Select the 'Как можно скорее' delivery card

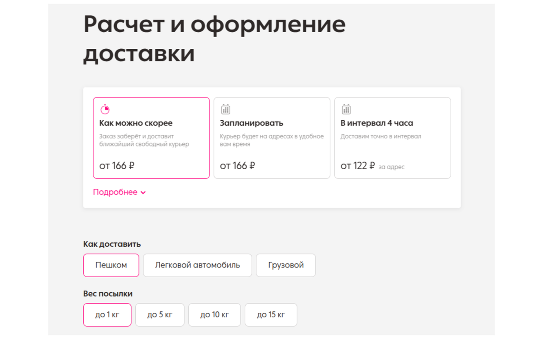pyautogui.click(x=151, y=138)
